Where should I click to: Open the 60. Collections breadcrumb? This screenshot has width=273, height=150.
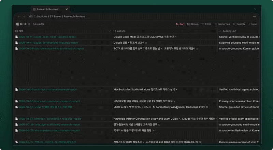pos(38,16)
